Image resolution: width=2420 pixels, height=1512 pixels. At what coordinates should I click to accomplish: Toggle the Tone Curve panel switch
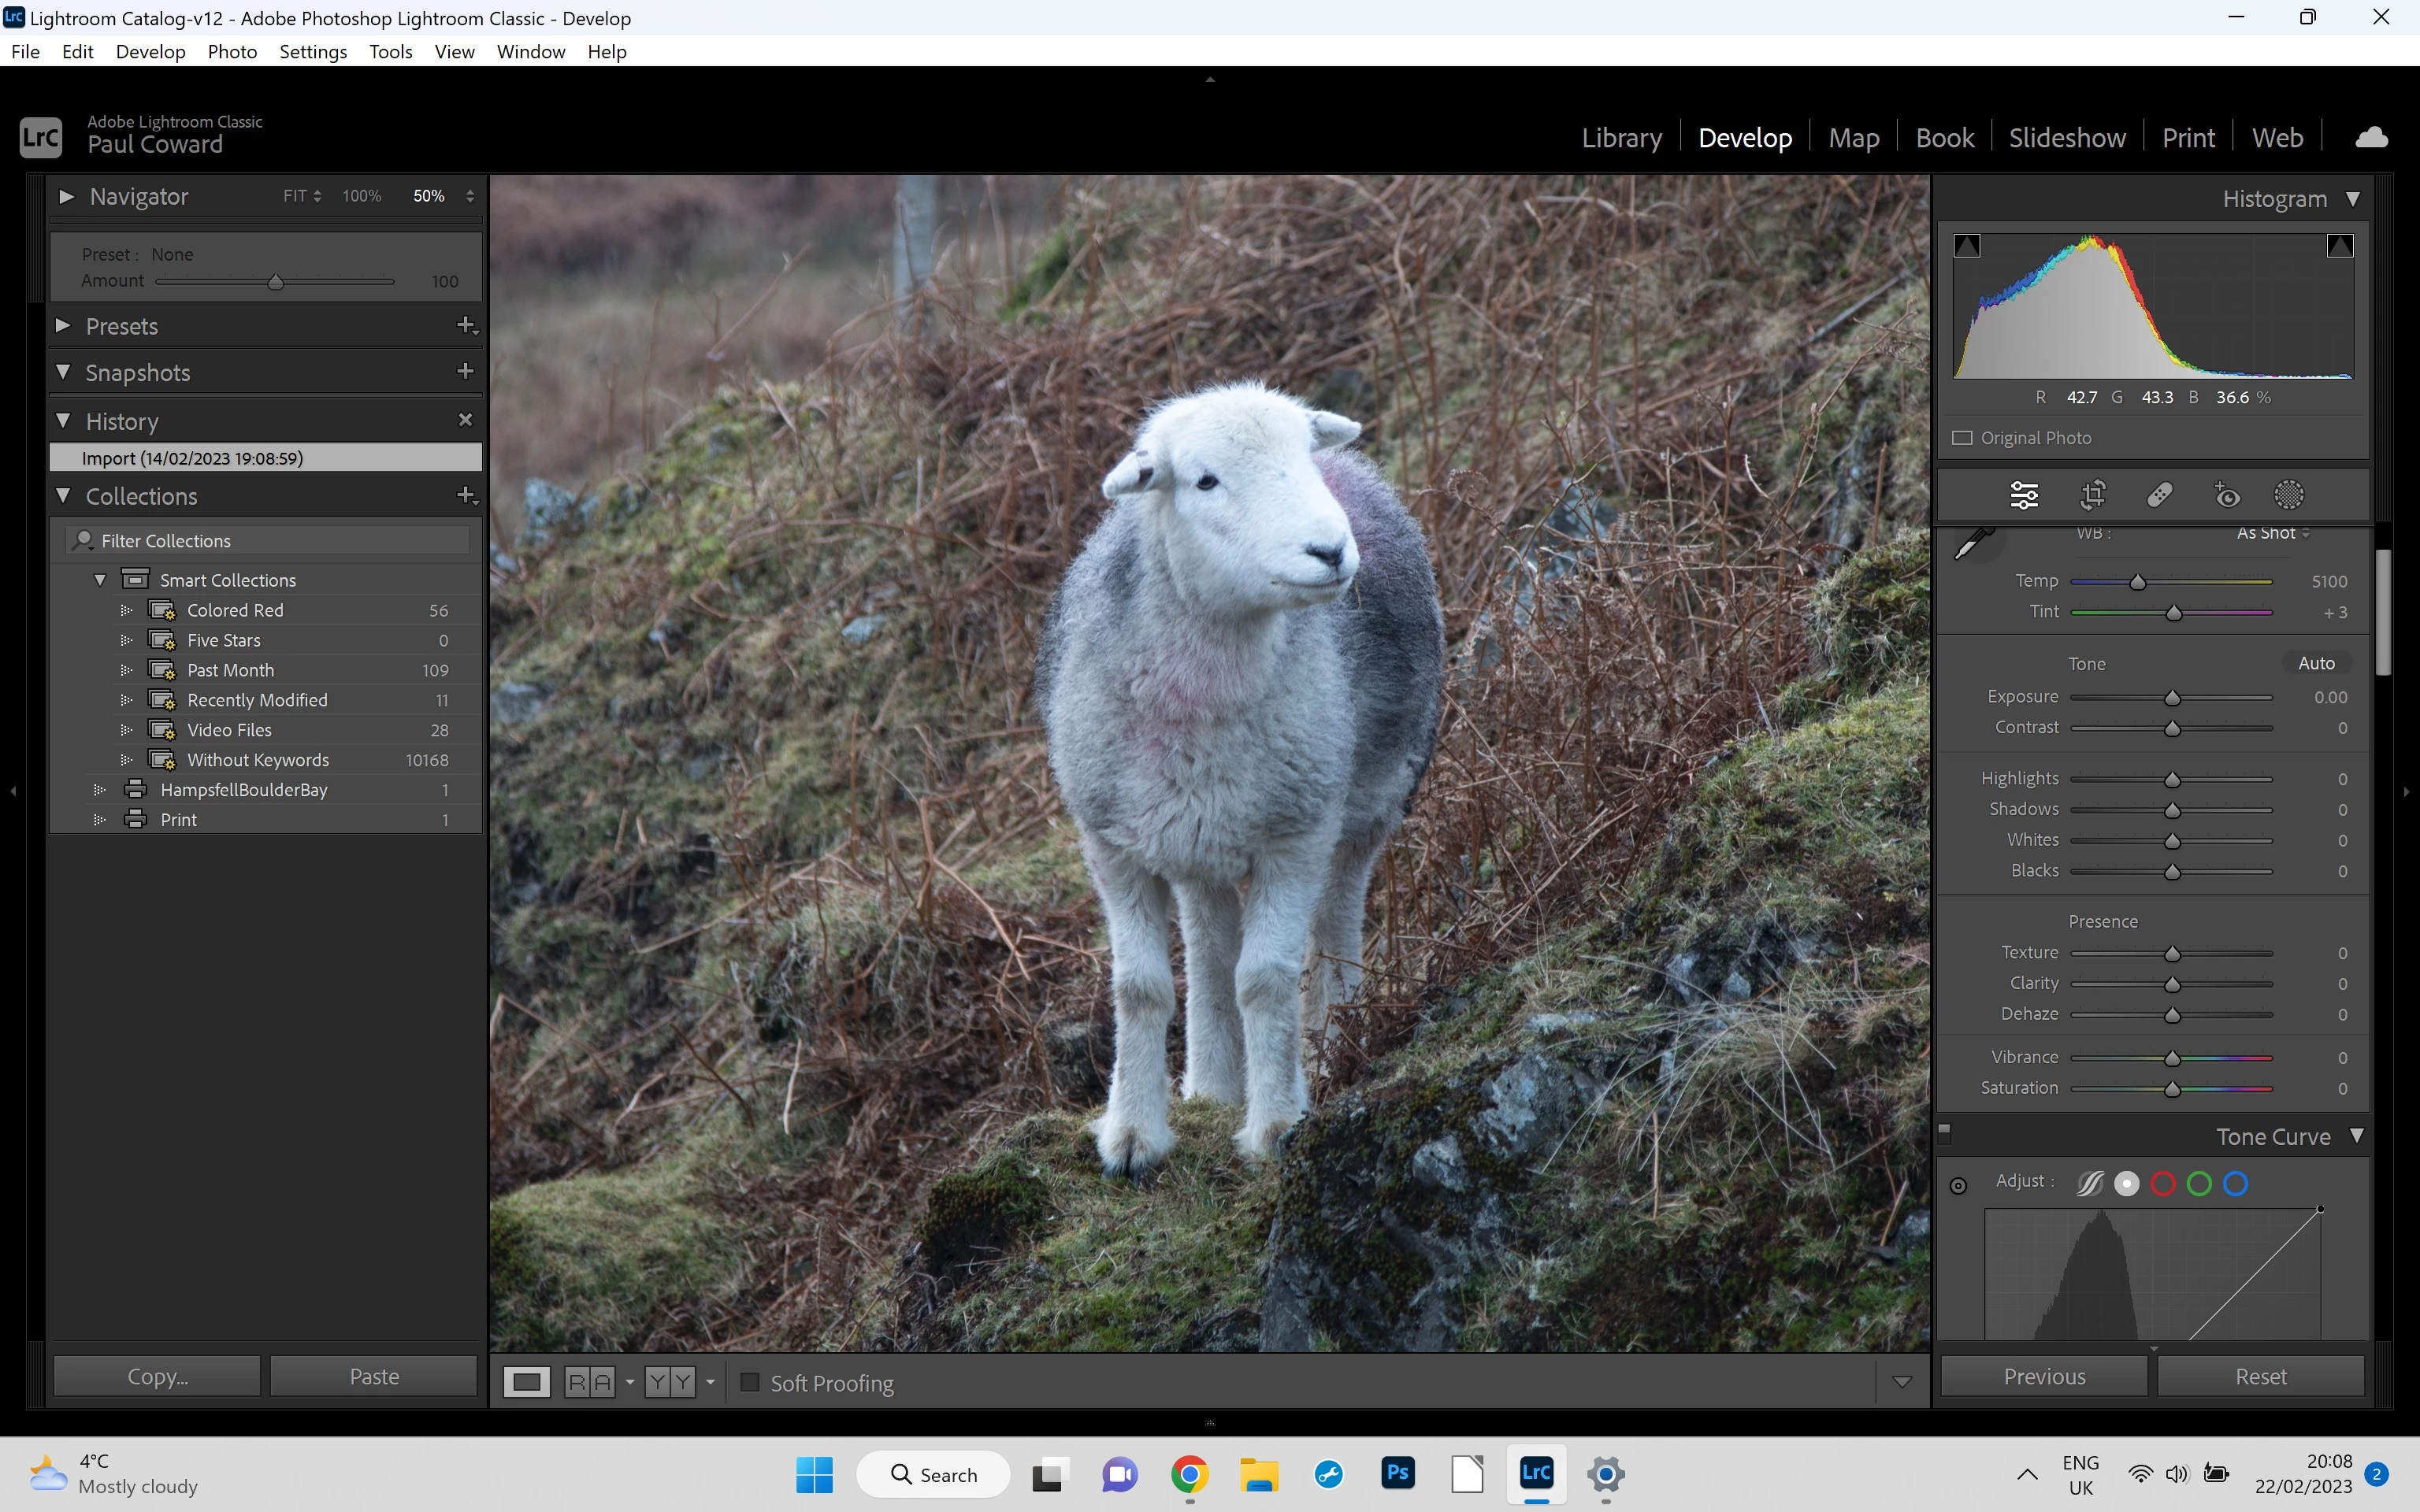(1945, 1133)
